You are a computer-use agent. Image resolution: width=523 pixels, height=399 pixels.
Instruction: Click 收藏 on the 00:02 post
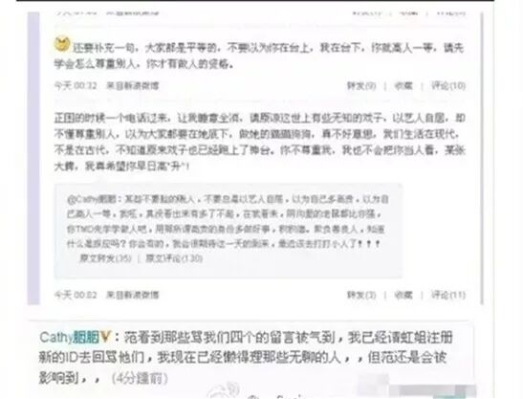(403, 295)
